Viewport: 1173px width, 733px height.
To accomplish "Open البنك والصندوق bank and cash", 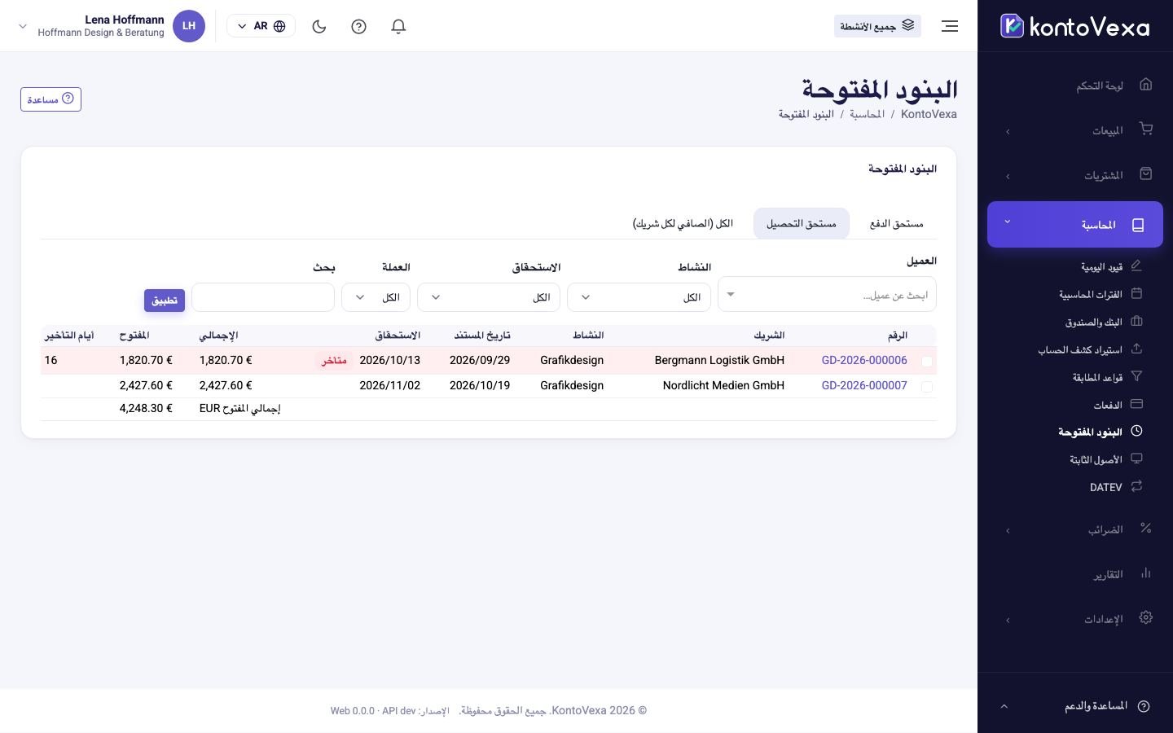I will [1104, 322].
